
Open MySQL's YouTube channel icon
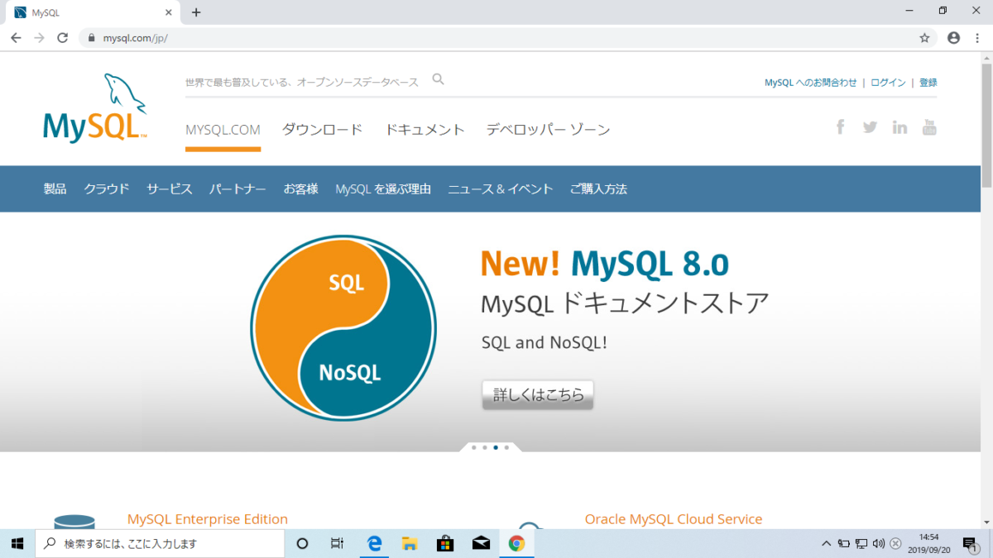pos(929,126)
